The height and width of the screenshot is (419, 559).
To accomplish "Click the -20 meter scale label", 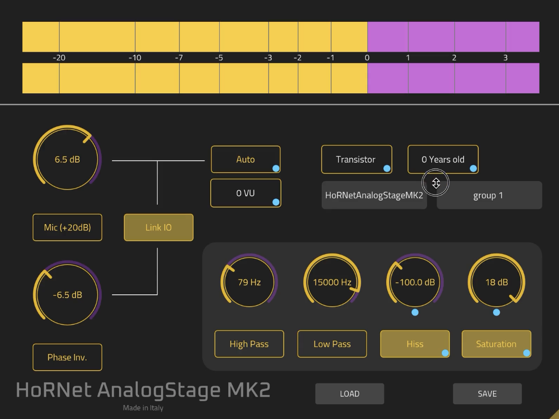I will coord(59,58).
